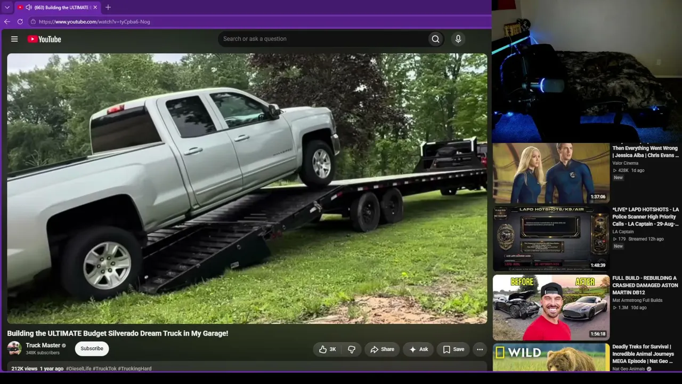Screen dimensions: 682x384
Task: Share the Silverado video
Action: pos(382,349)
